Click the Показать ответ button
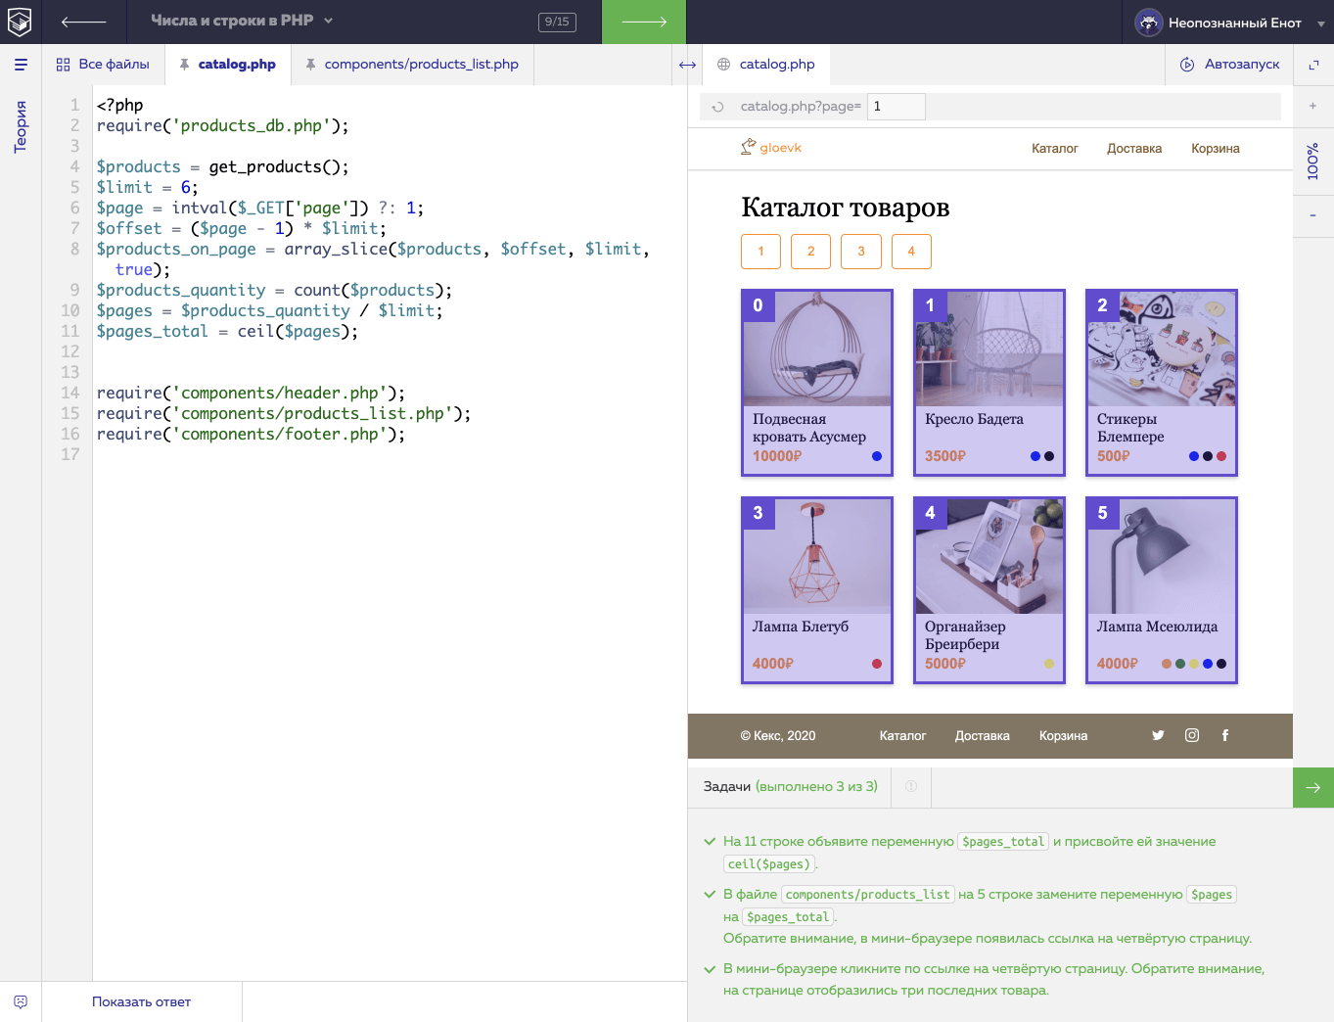The width and height of the screenshot is (1334, 1022). click(141, 1001)
